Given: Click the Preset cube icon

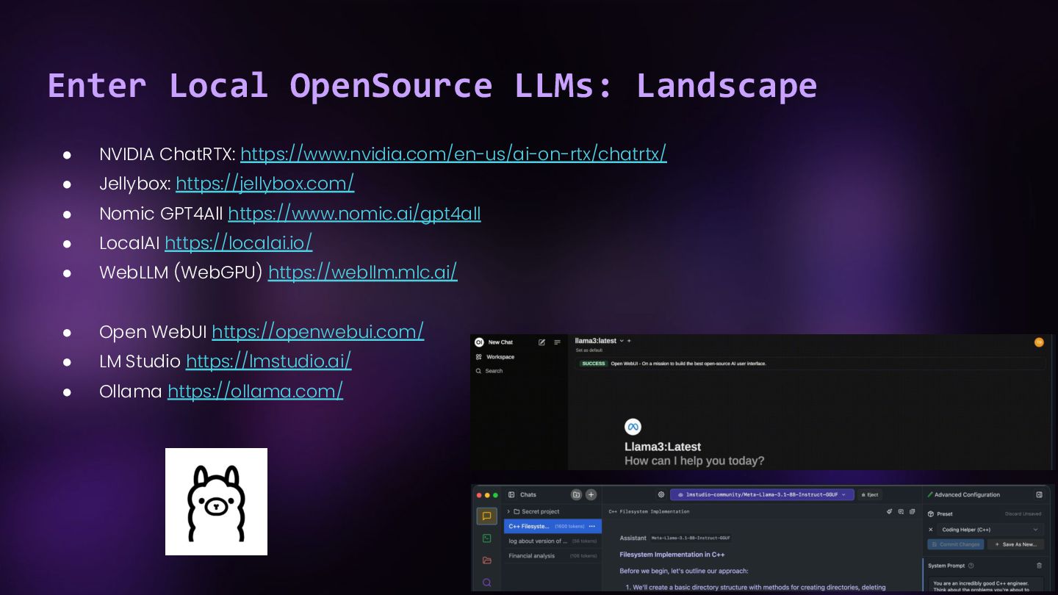Looking at the screenshot, I should point(931,514).
